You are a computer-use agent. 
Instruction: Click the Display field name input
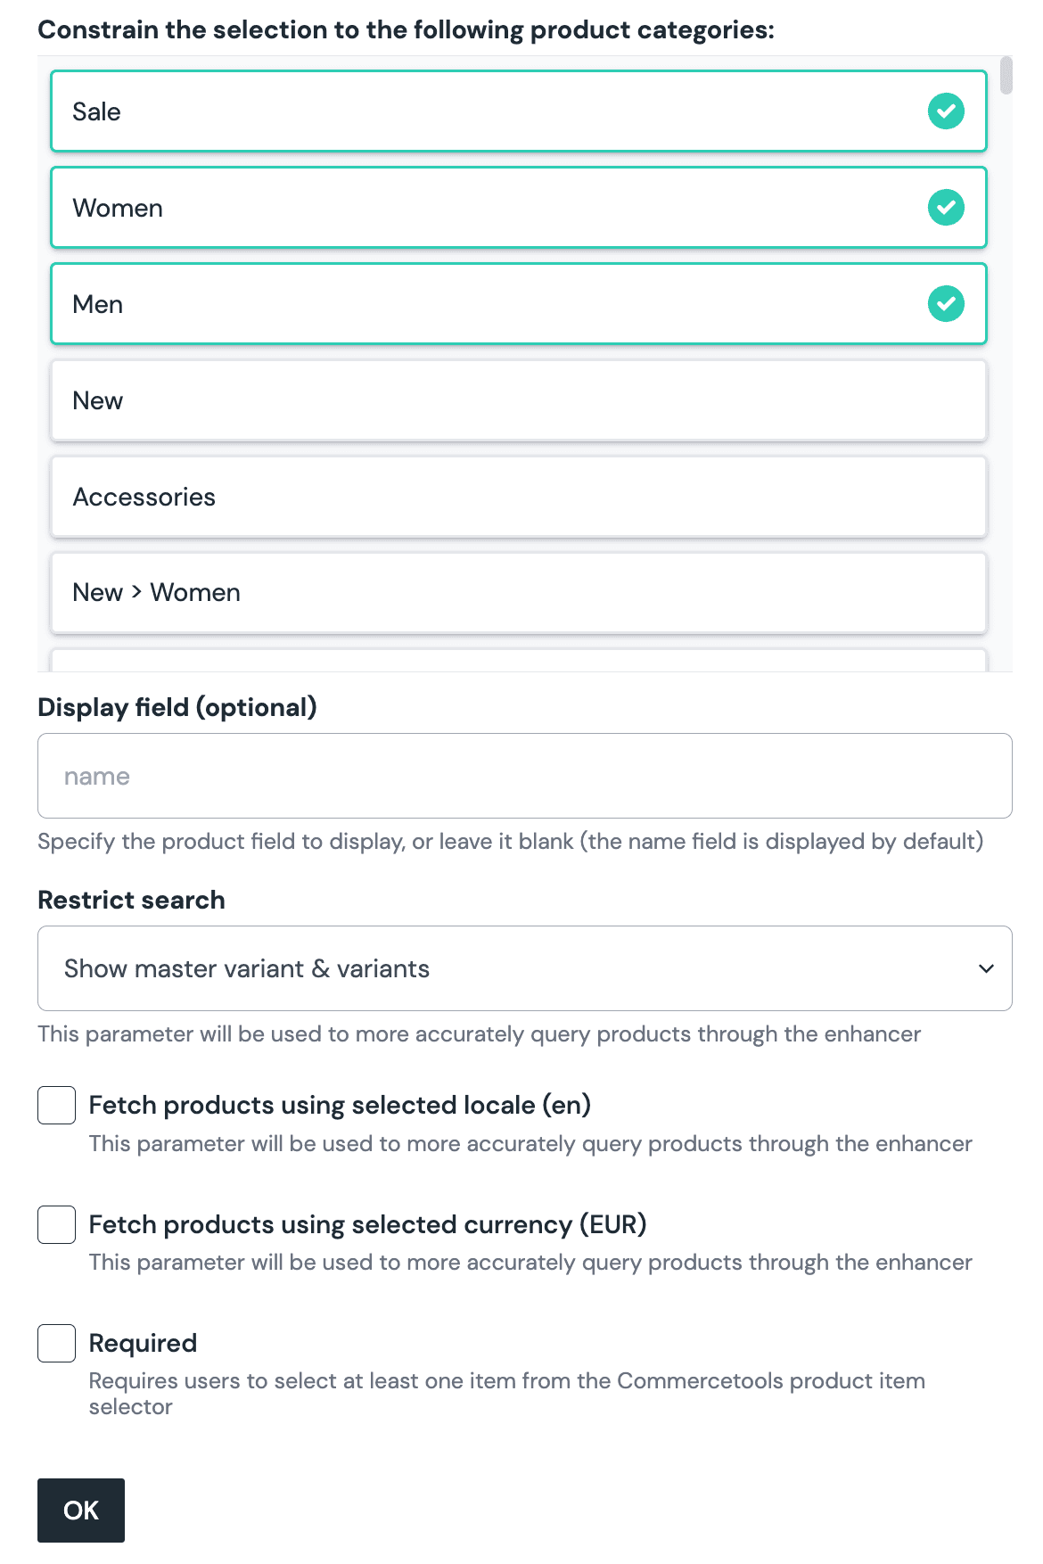524,776
